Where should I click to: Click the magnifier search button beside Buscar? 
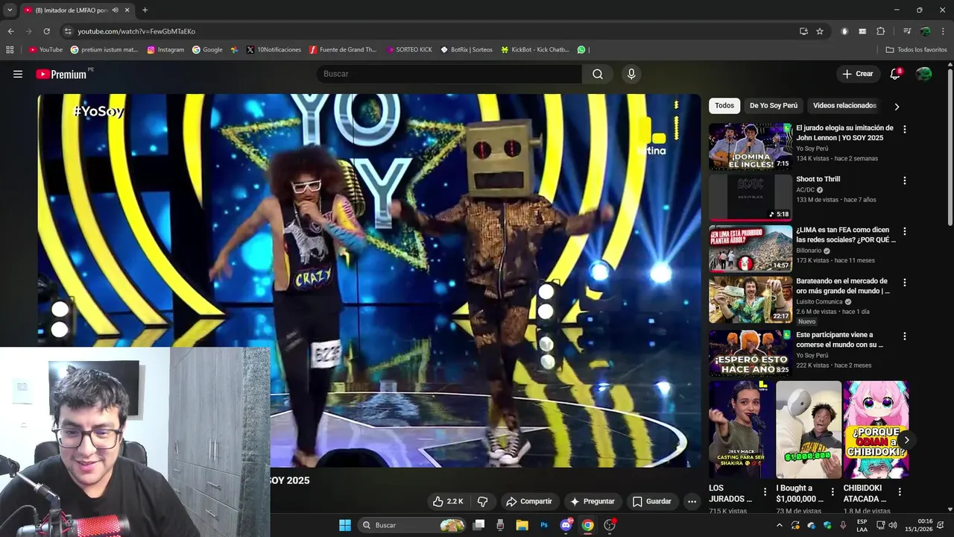598,74
